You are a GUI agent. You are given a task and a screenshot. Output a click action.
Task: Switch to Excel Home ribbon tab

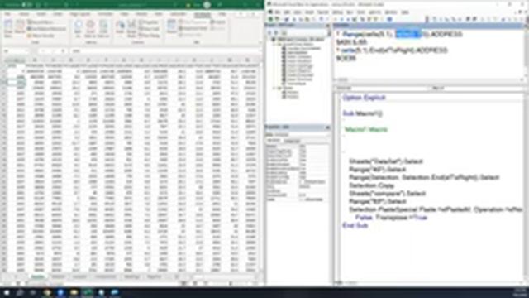[24, 14]
